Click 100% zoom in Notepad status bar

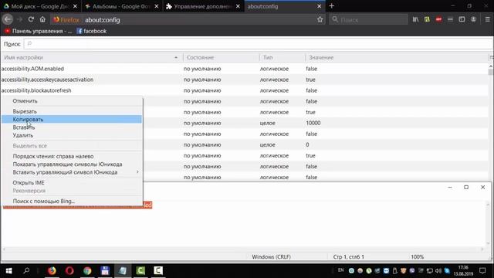click(x=417, y=257)
